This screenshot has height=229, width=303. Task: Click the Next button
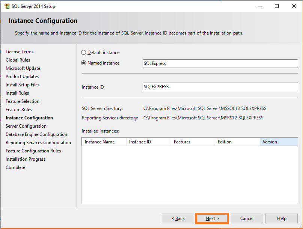point(212,218)
